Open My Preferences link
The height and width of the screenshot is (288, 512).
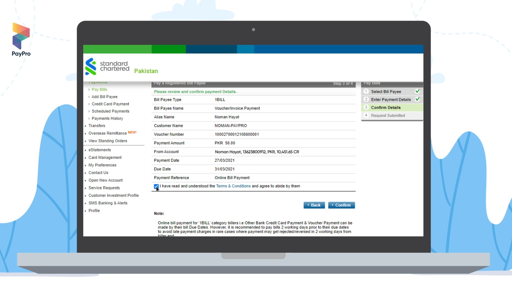(102, 165)
